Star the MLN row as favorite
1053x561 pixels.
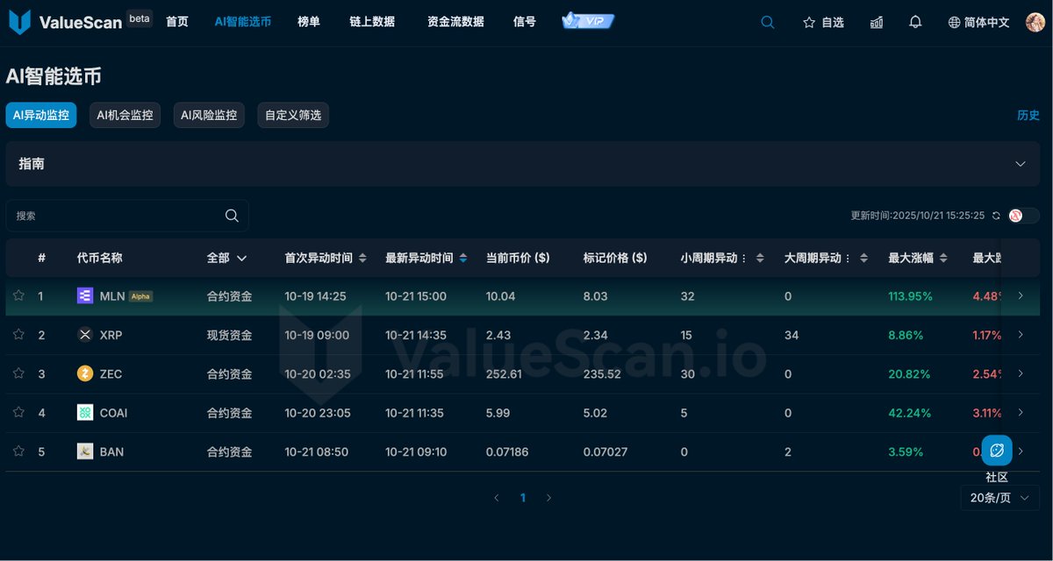[x=18, y=296]
